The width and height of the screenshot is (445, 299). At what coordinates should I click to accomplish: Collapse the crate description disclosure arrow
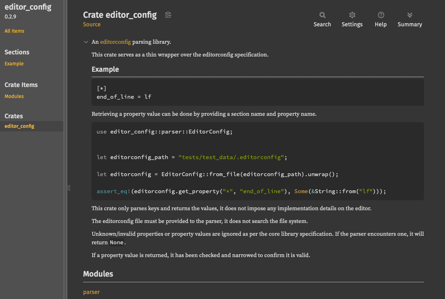tap(86, 42)
